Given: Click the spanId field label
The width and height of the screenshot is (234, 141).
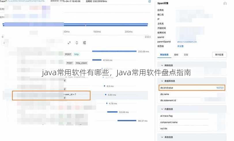Looking at the screenshot, I should (161, 37).
